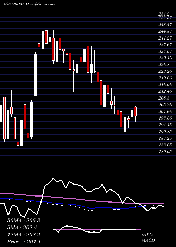Click the 180.05 price axis label
This screenshot has width=176, height=247.
coord(165,151)
